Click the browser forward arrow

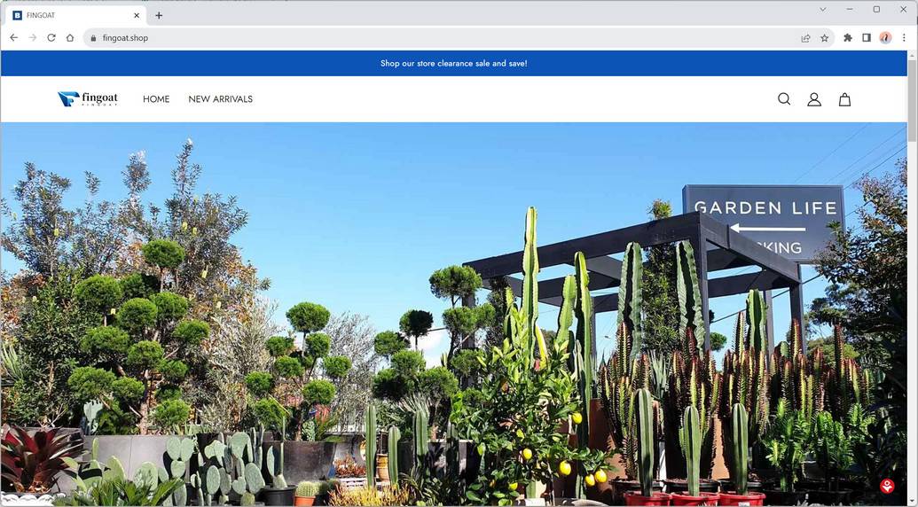tap(33, 37)
